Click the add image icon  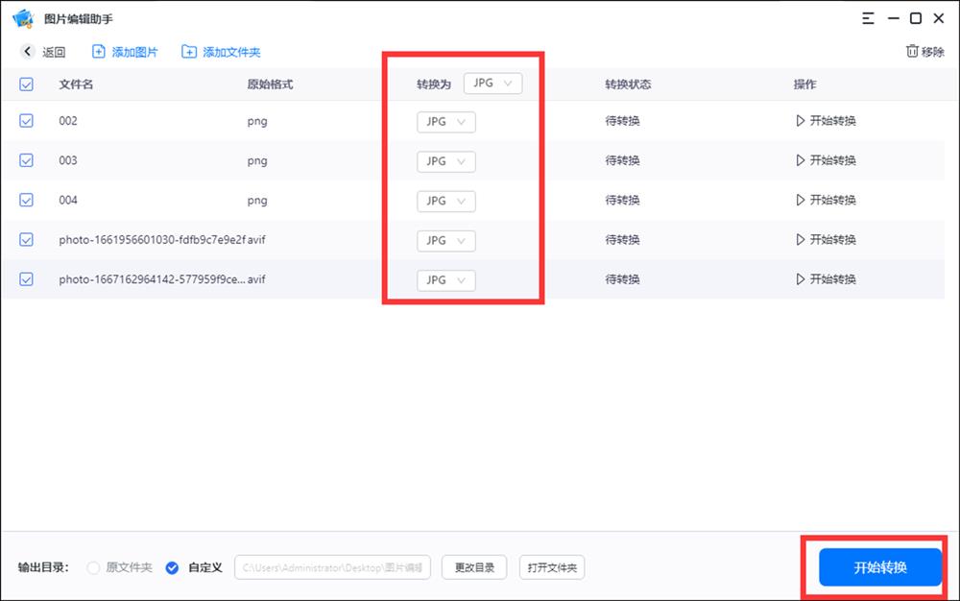(x=99, y=52)
